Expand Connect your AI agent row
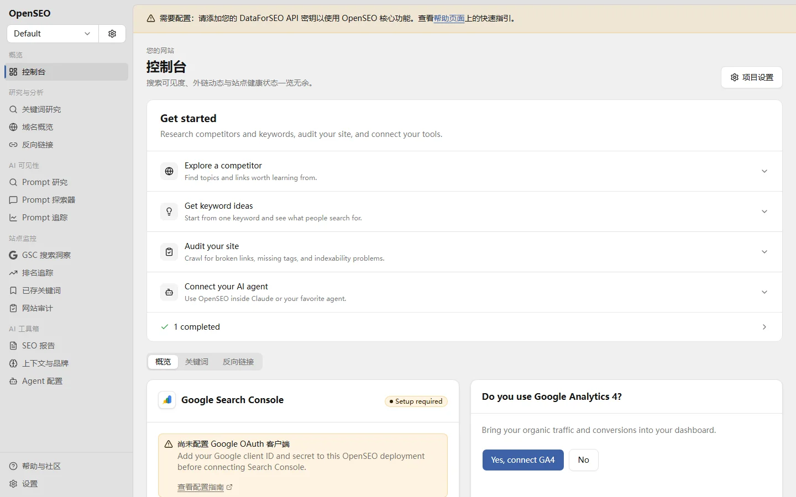The height and width of the screenshot is (497, 796). pyautogui.click(x=464, y=292)
